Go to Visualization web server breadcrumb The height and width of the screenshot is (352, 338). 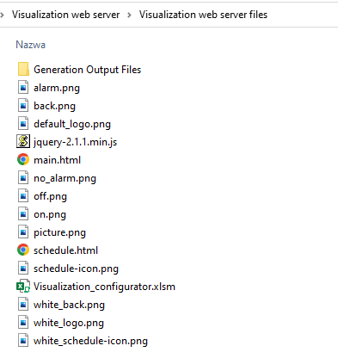tap(65, 15)
